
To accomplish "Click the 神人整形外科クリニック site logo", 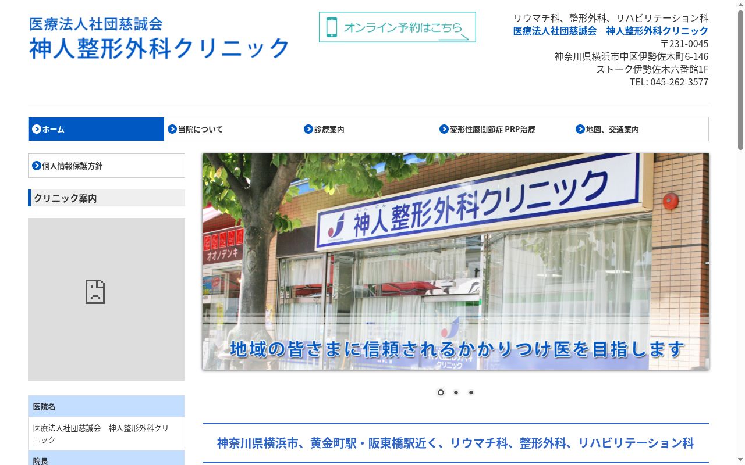I will (159, 38).
